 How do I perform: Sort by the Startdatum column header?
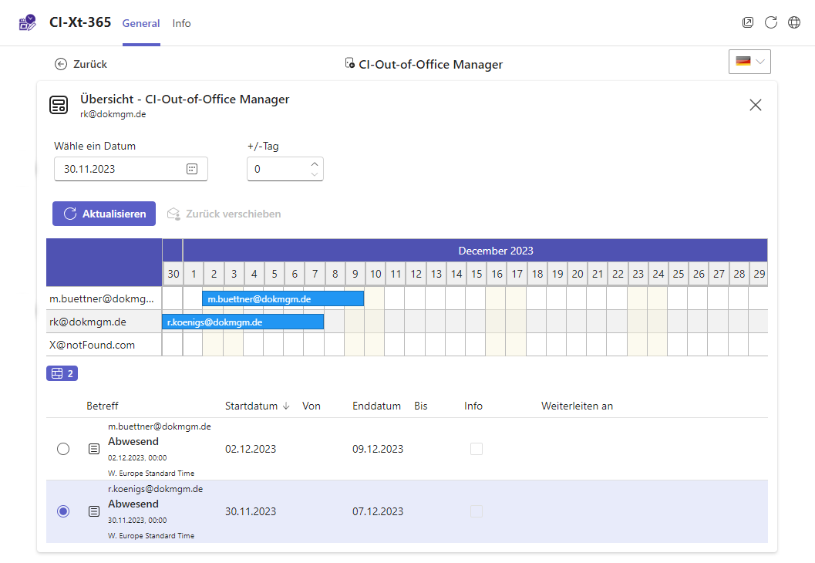click(251, 406)
